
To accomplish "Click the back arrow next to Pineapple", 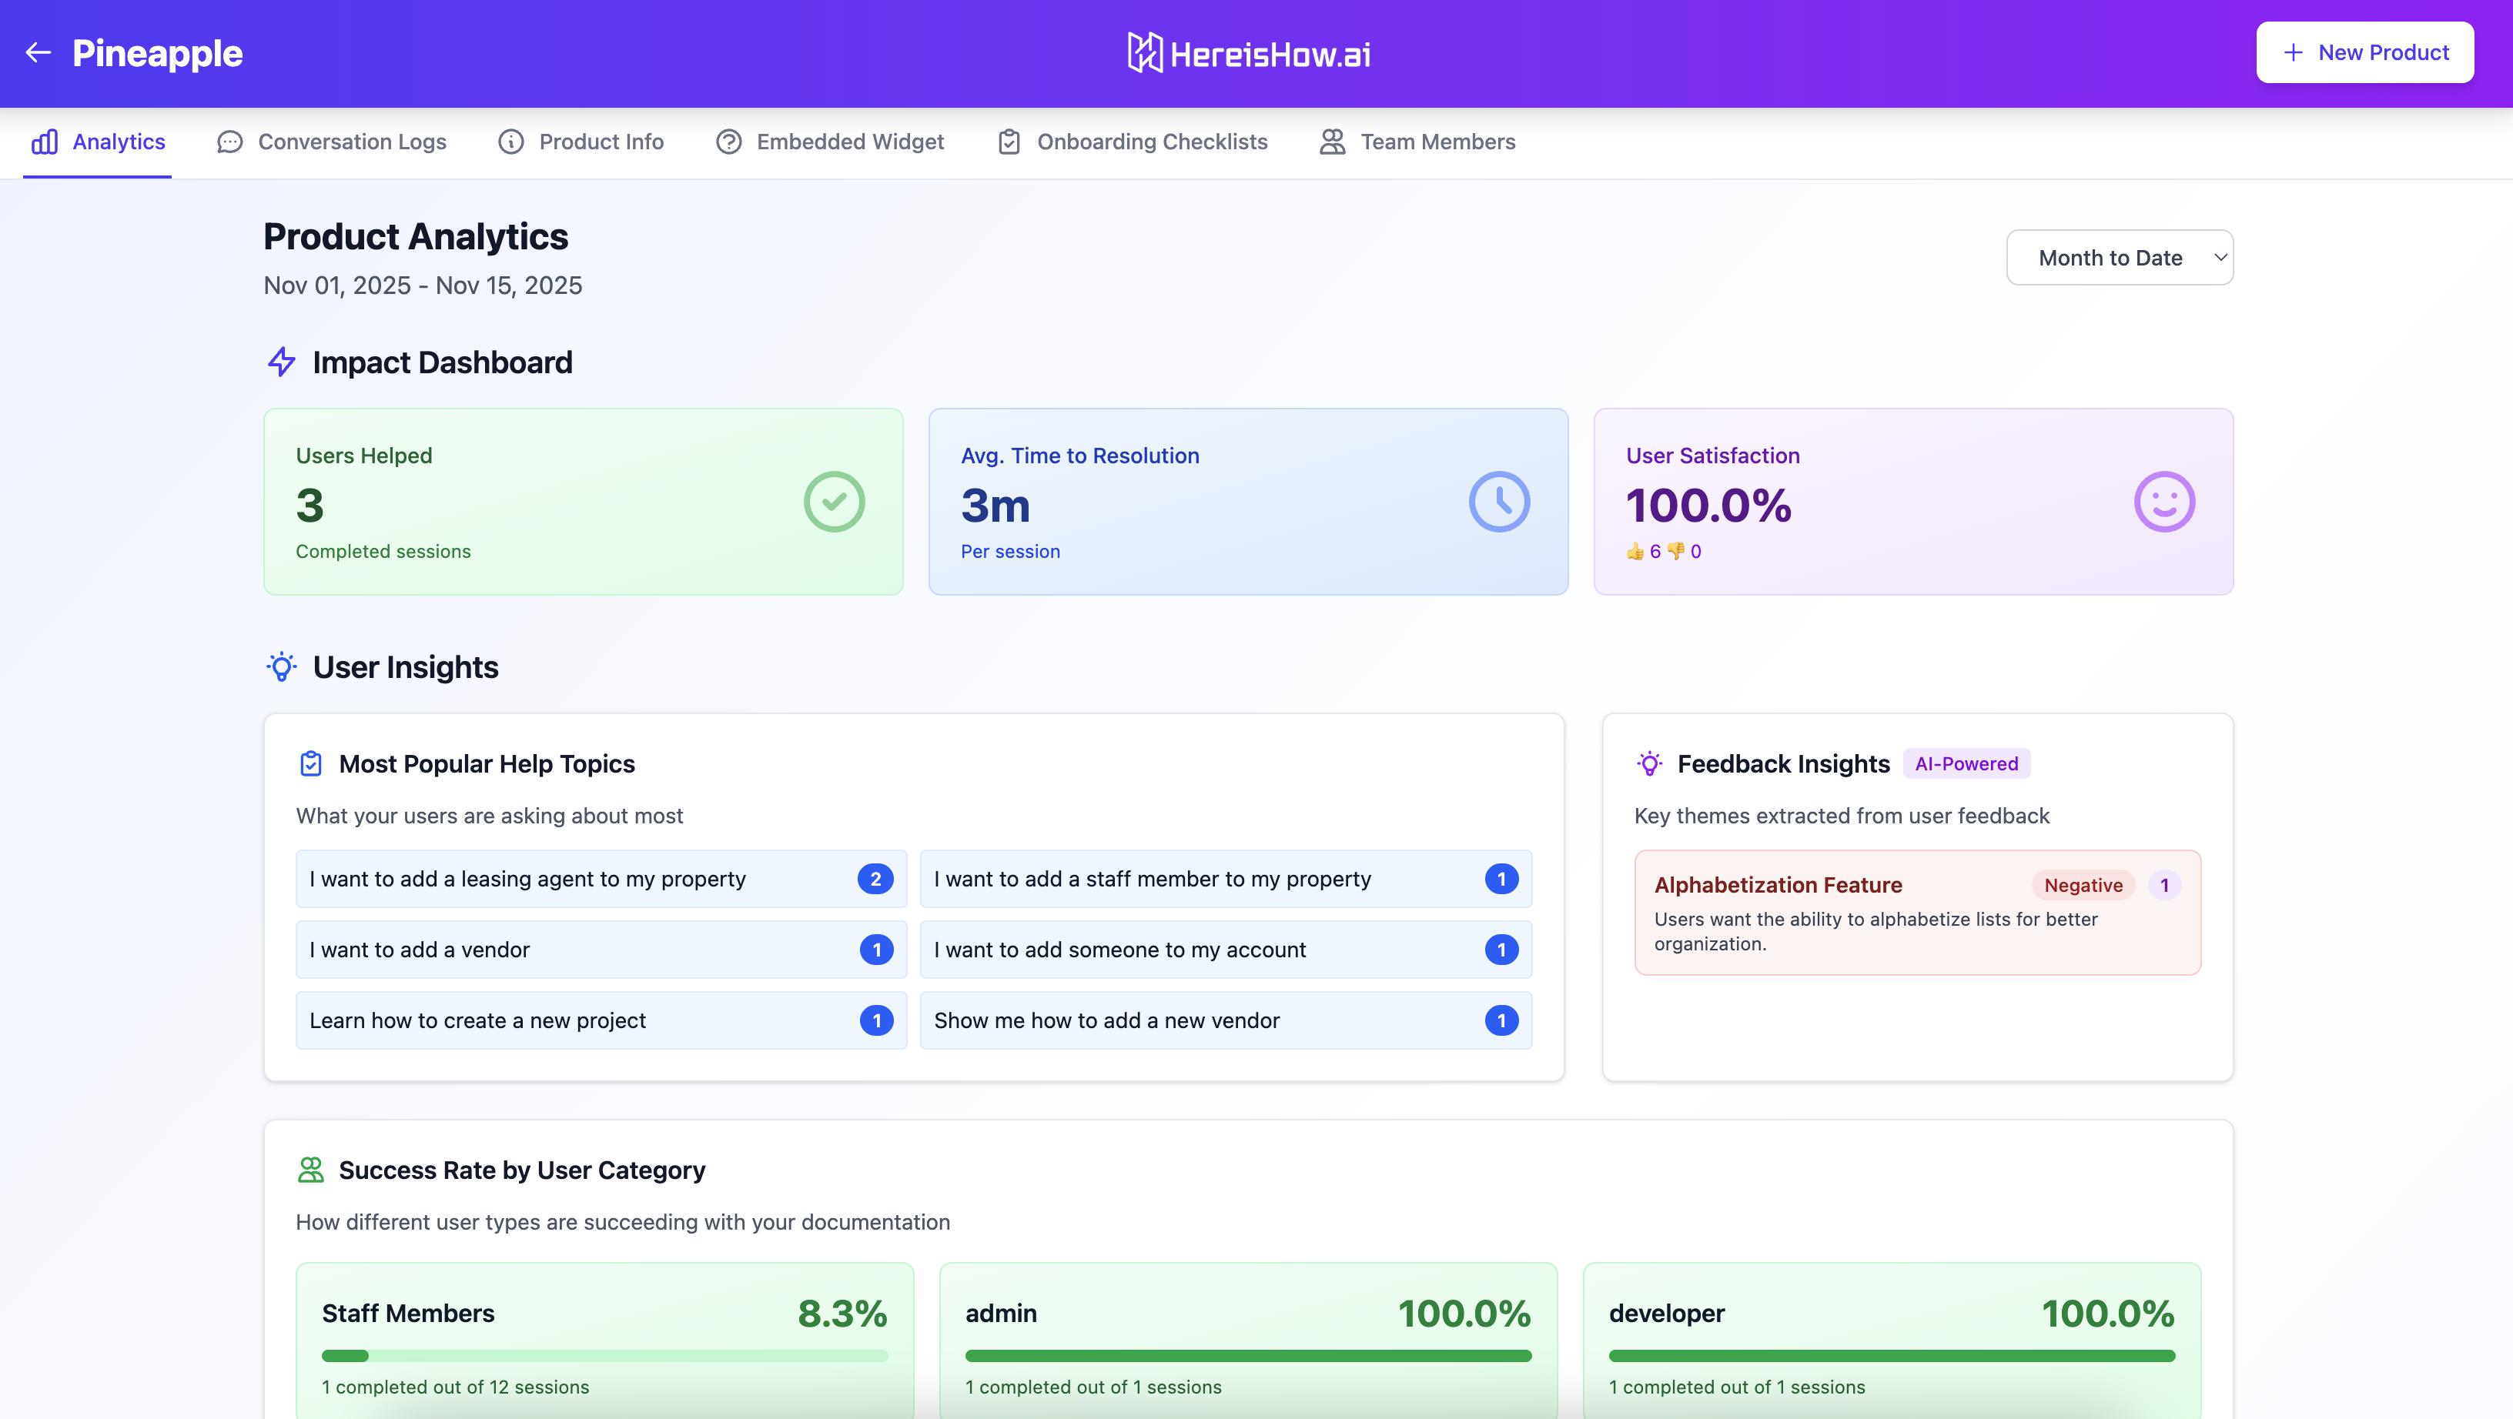I will click(x=37, y=52).
